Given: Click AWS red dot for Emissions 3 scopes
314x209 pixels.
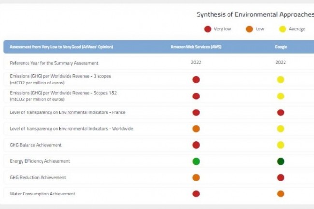Looking at the screenshot, I should [x=196, y=79].
